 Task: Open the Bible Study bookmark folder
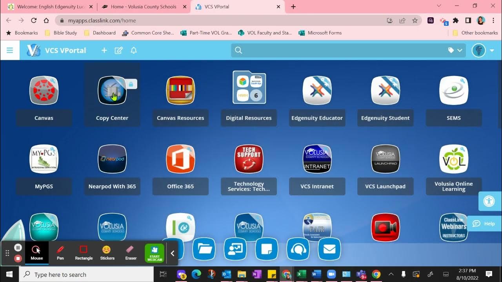(x=61, y=33)
